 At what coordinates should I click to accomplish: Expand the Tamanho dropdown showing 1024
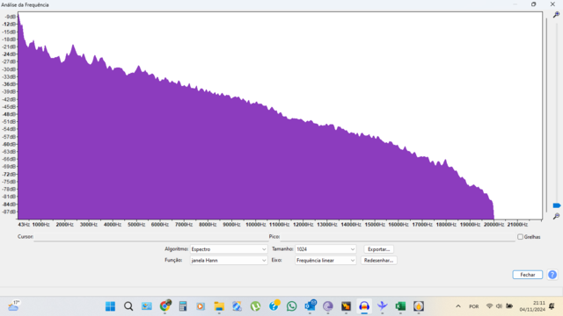pos(325,249)
